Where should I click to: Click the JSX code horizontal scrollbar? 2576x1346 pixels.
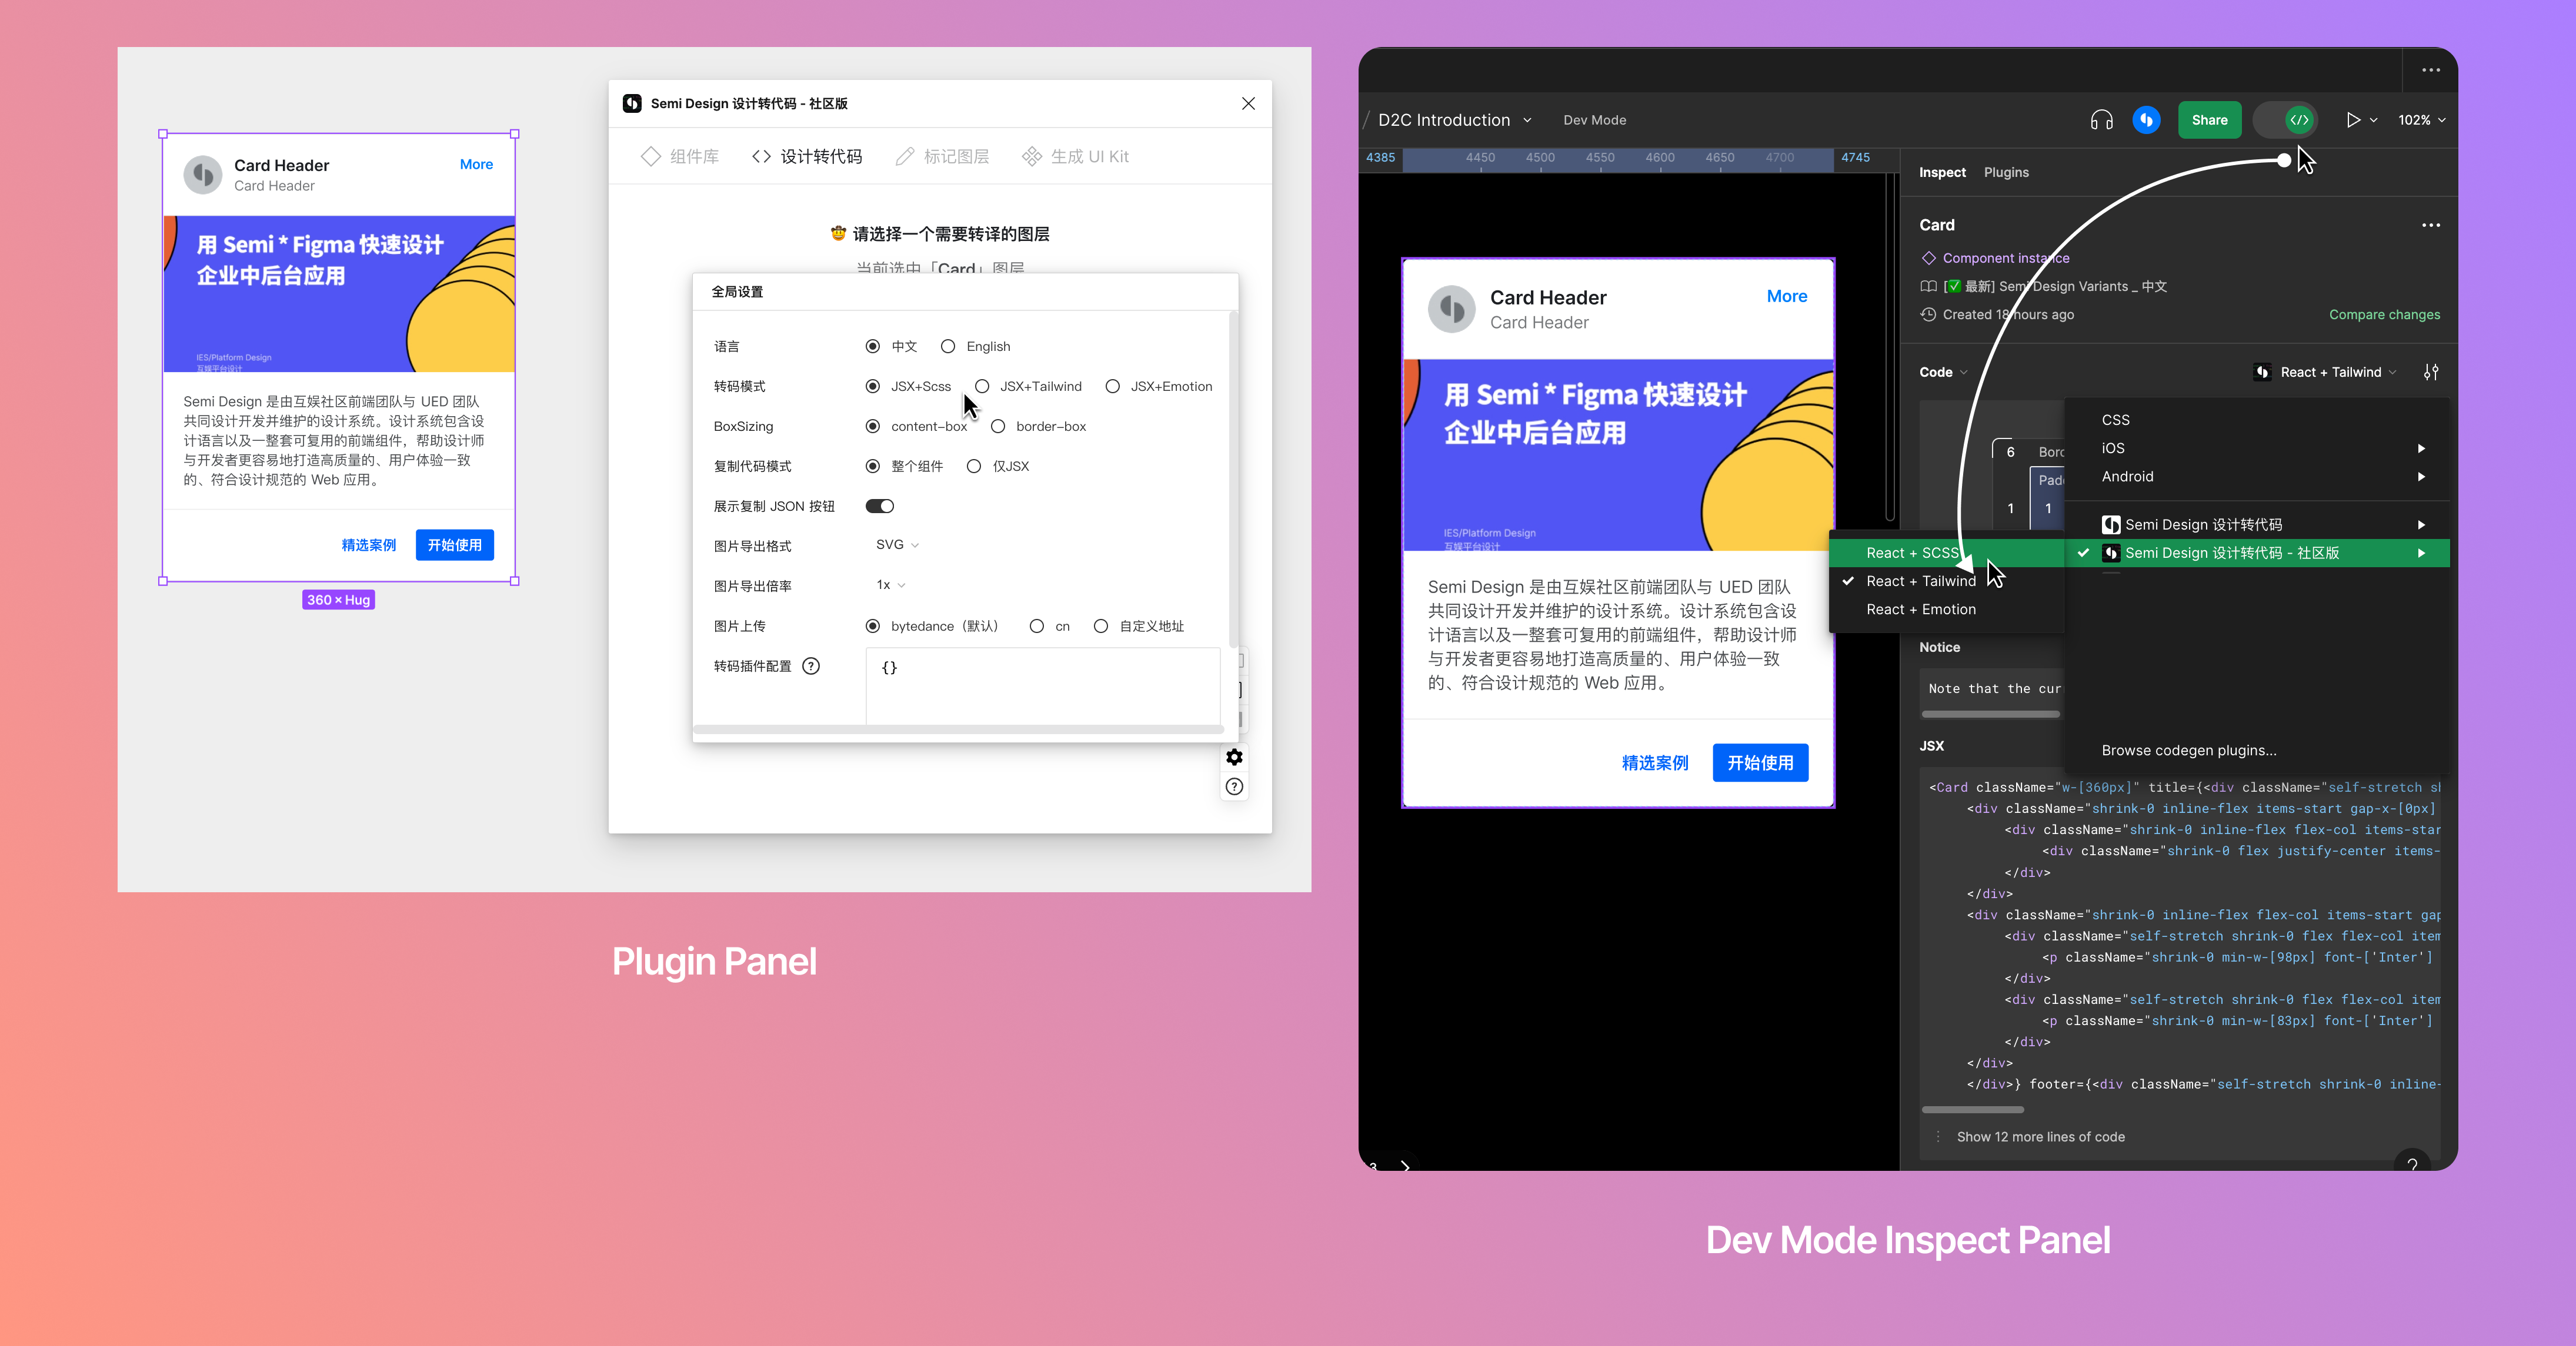pyautogui.click(x=1972, y=1109)
